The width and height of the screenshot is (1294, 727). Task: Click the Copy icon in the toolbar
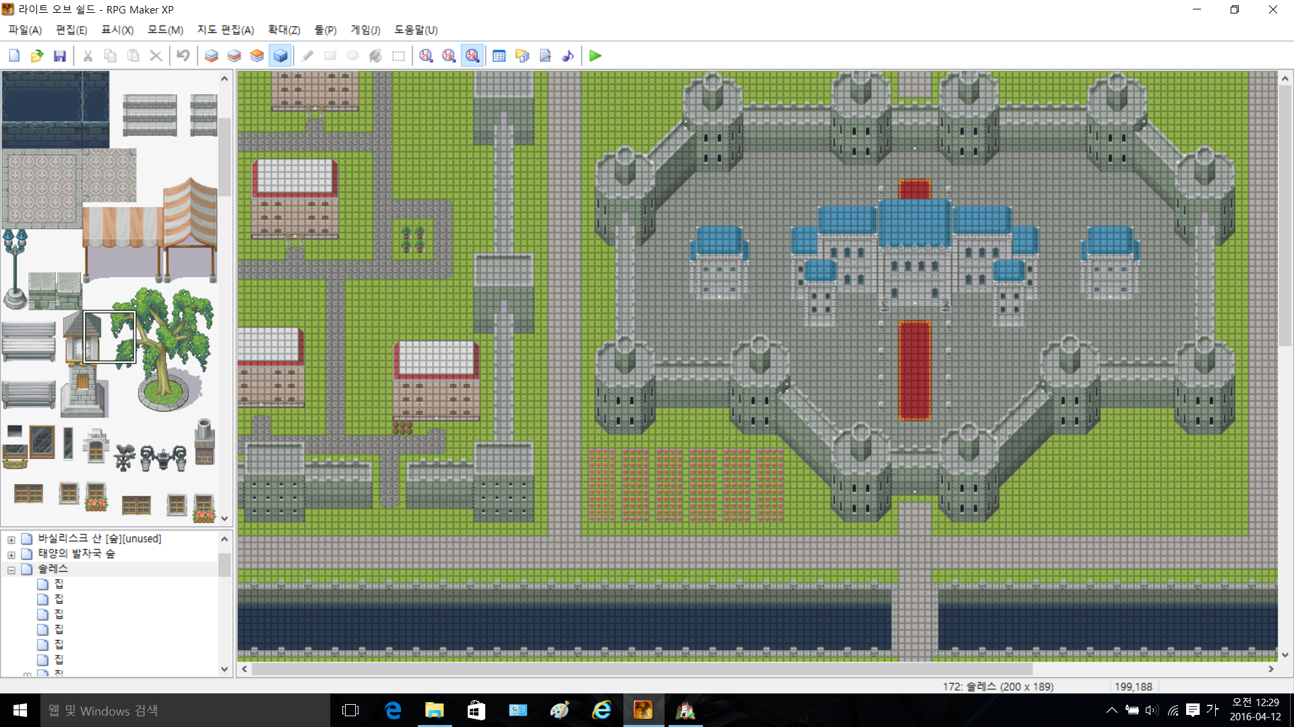111,56
